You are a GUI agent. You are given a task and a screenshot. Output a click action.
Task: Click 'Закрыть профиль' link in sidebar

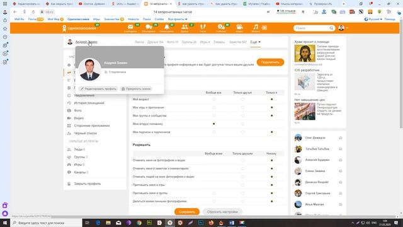tap(87, 183)
